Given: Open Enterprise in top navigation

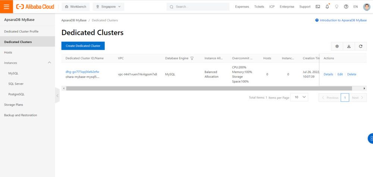Looking at the screenshot, I should 287,7.
